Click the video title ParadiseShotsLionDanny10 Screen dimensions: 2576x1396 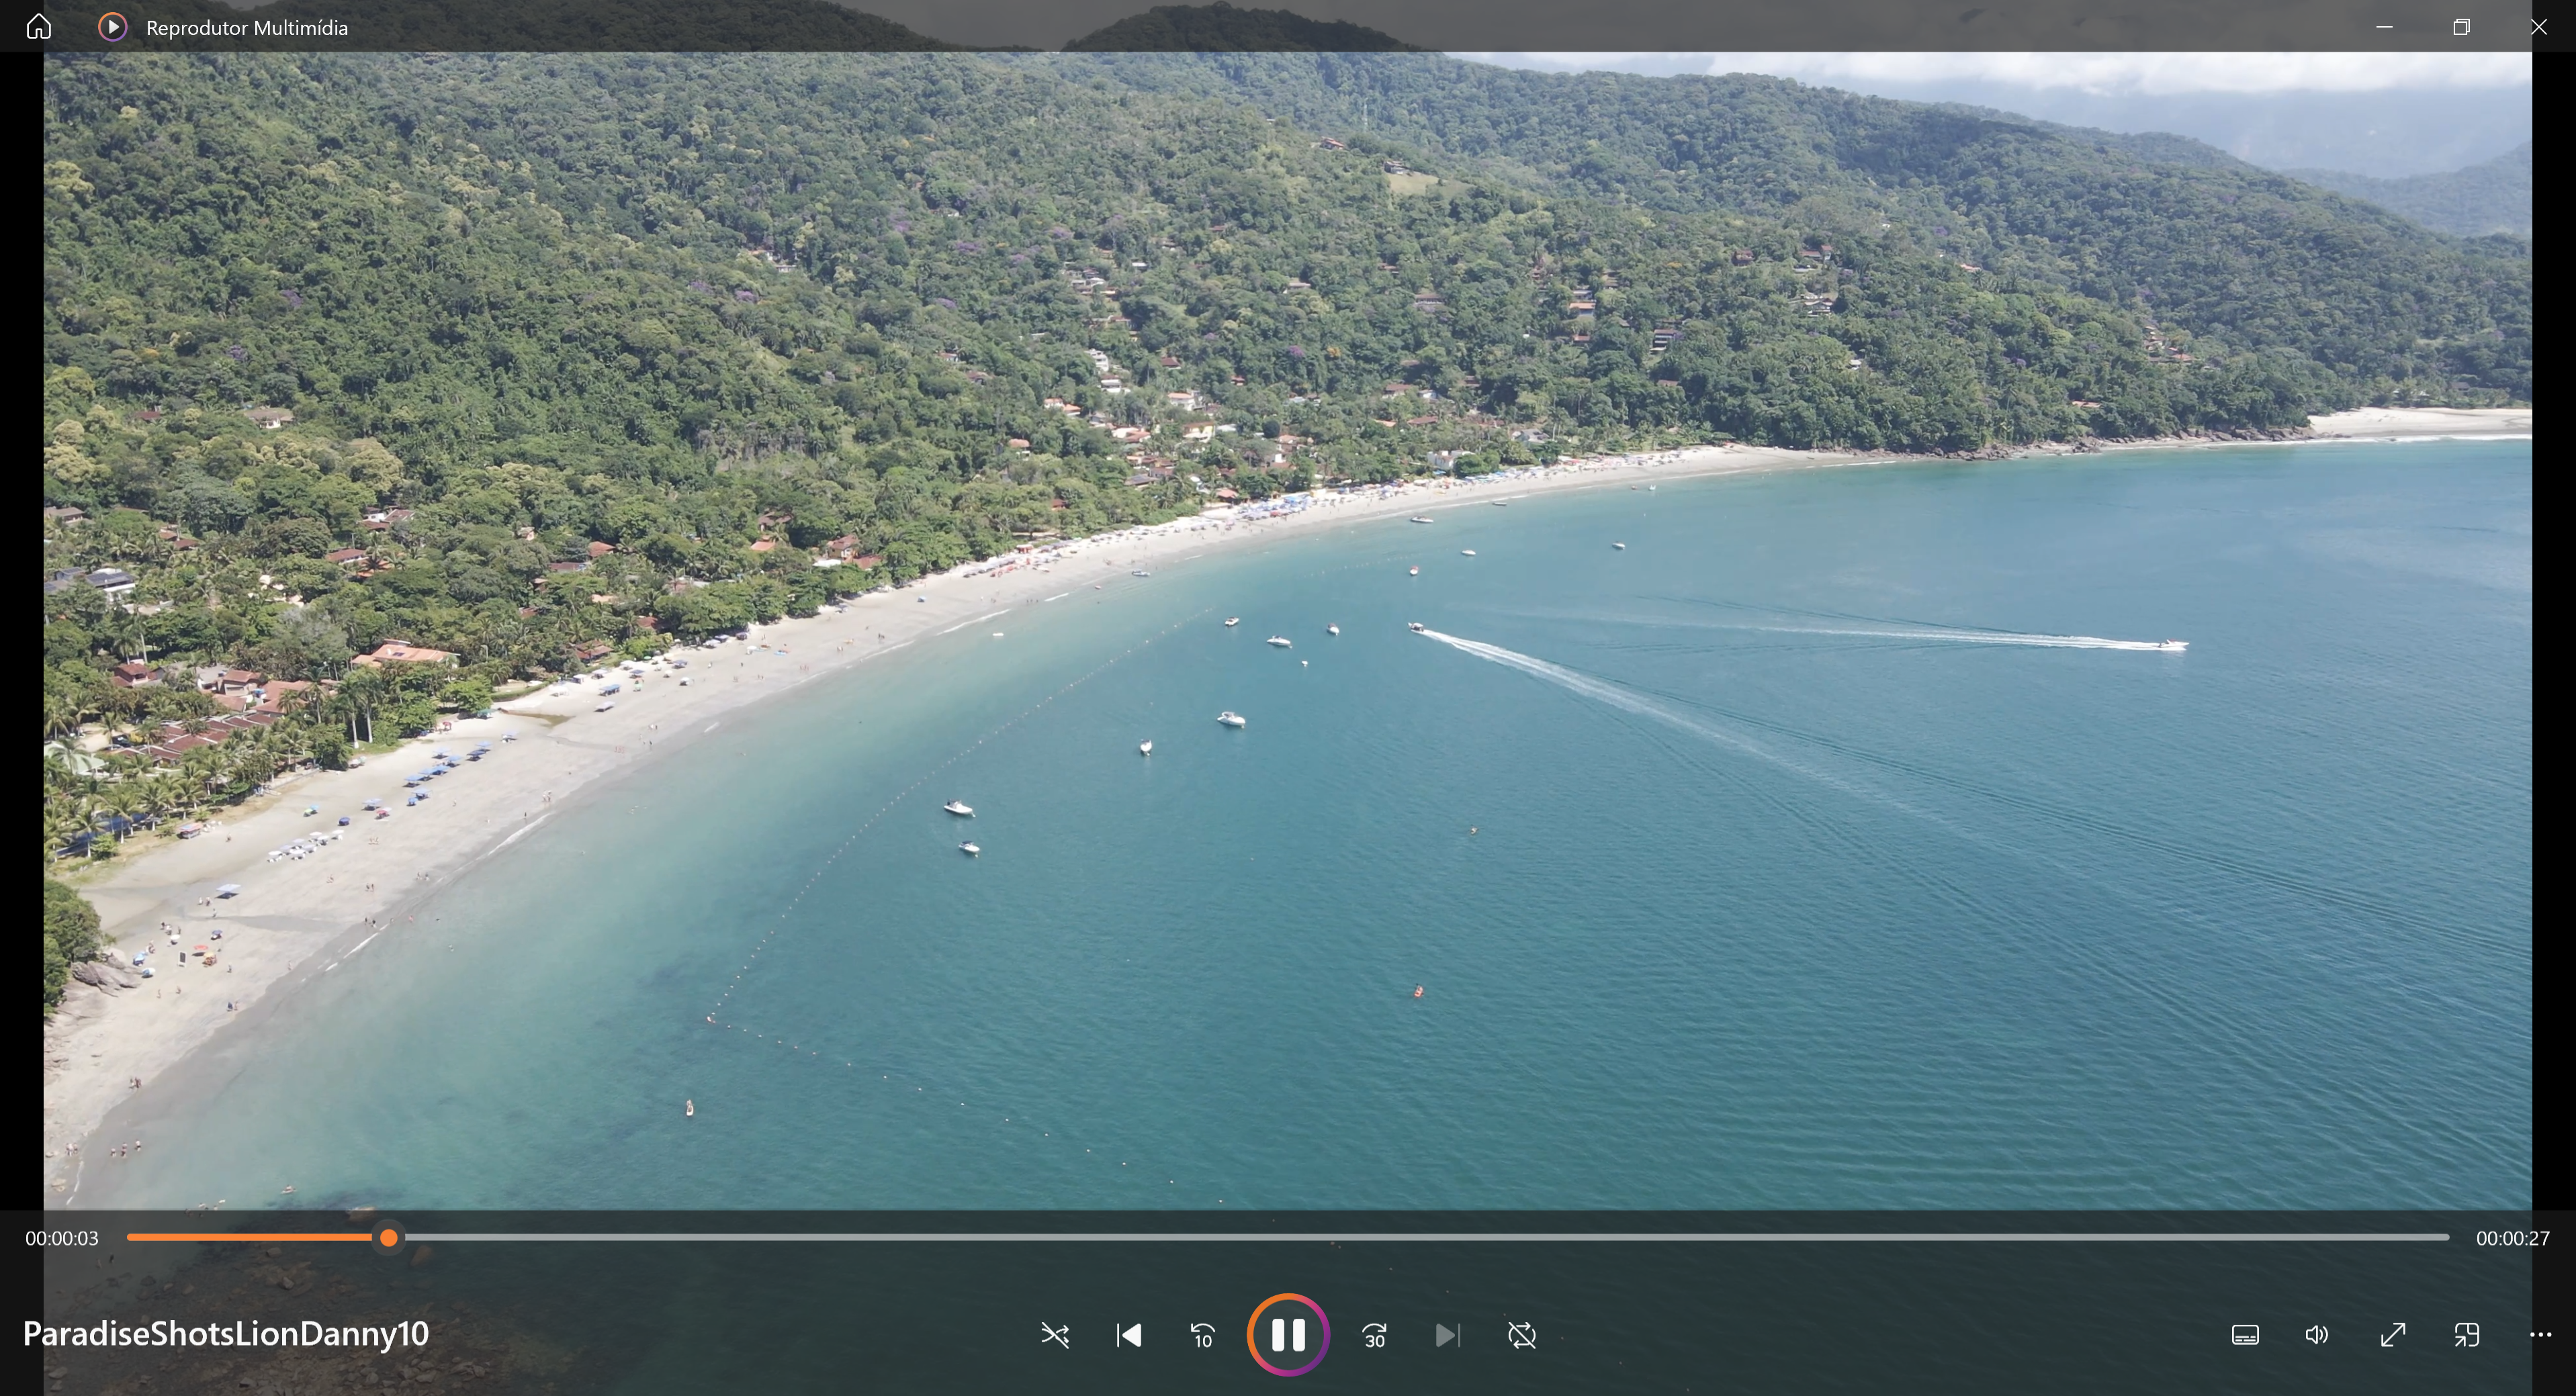(x=226, y=1334)
